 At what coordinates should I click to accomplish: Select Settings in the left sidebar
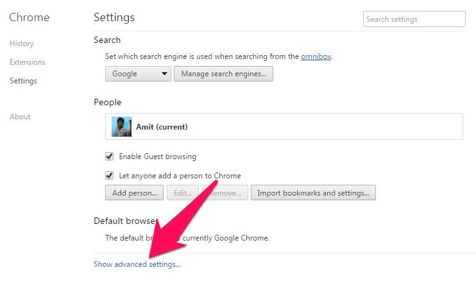(23, 81)
